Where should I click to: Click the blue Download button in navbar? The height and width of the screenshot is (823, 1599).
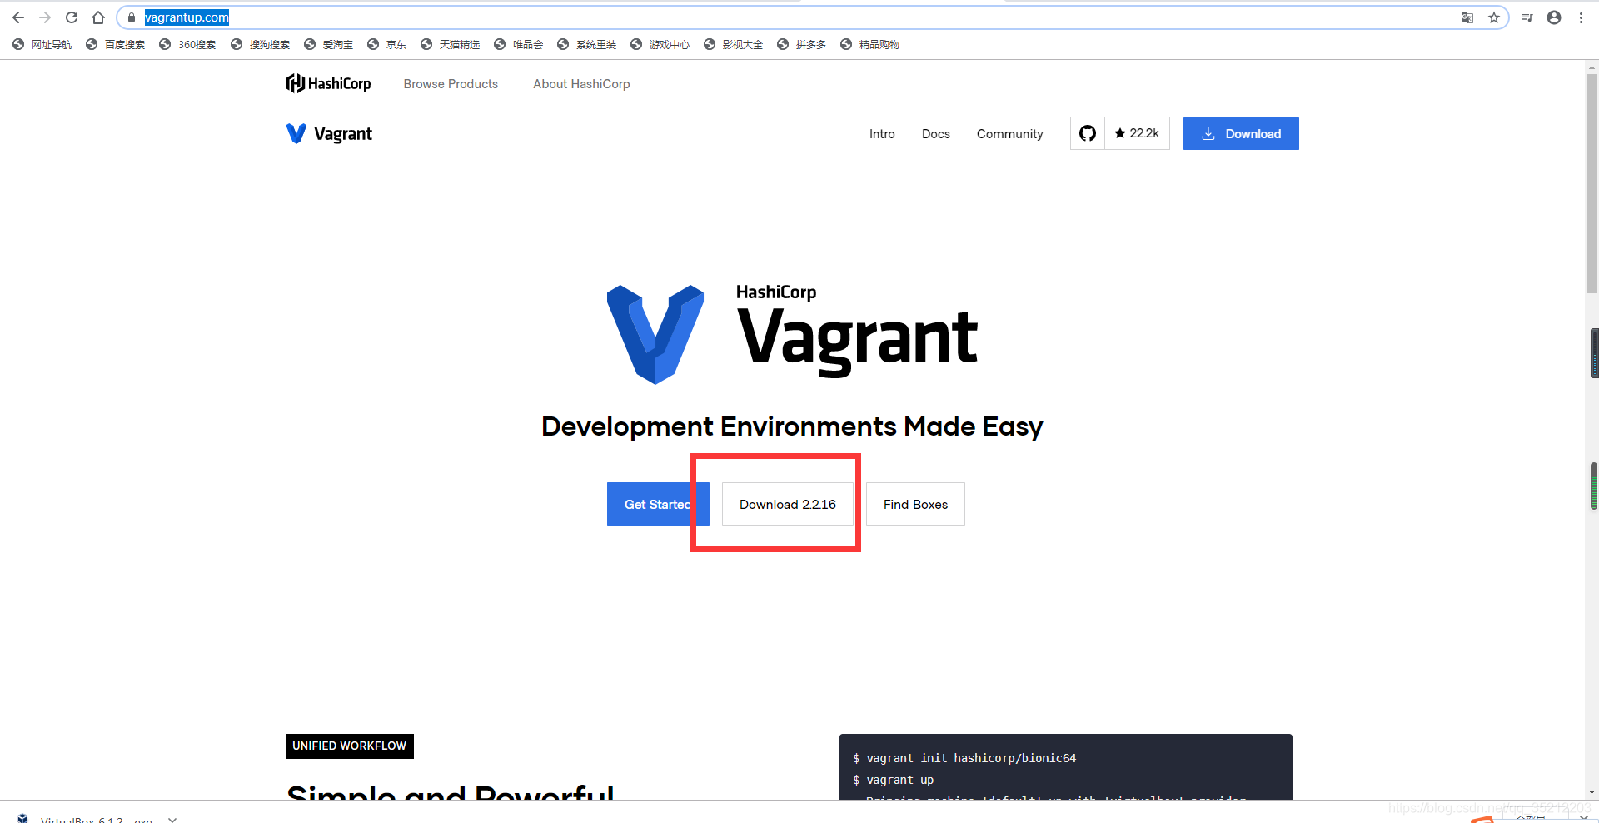click(x=1241, y=133)
